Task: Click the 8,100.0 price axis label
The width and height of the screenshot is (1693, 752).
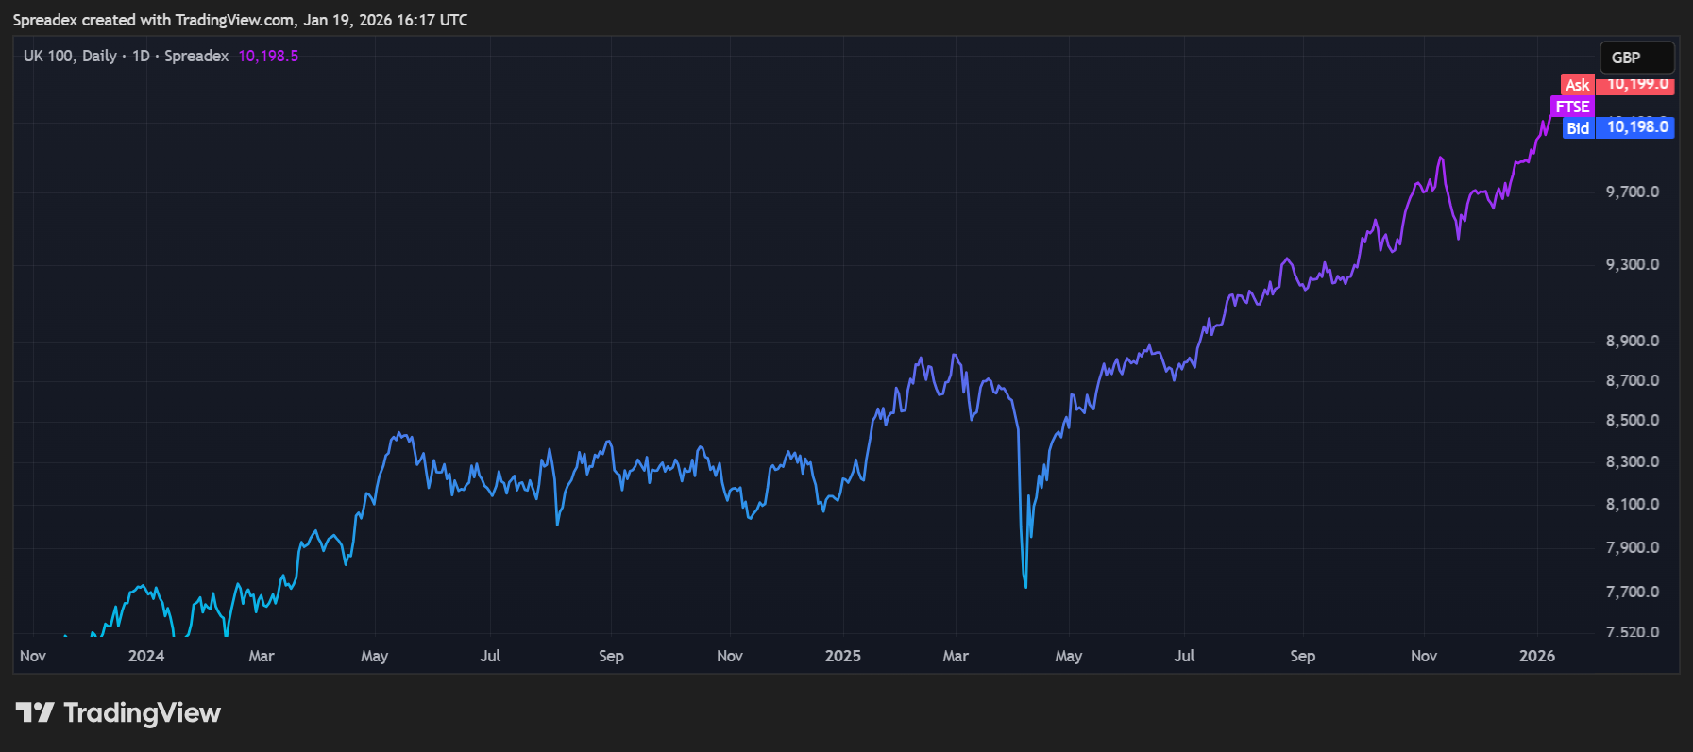Action: click(1633, 504)
